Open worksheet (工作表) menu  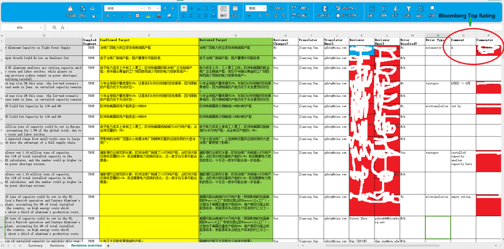click(x=301, y=16)
